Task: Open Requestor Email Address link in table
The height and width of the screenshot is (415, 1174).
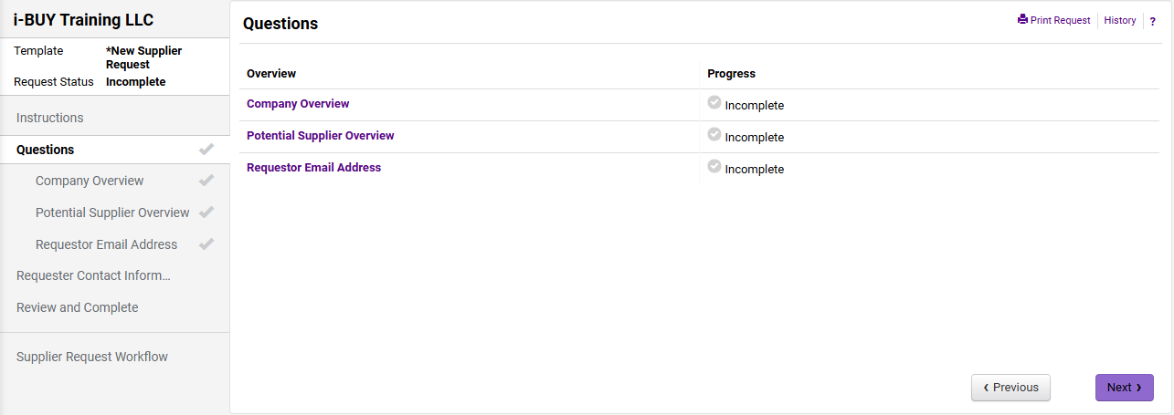Action: coord(313,168)
